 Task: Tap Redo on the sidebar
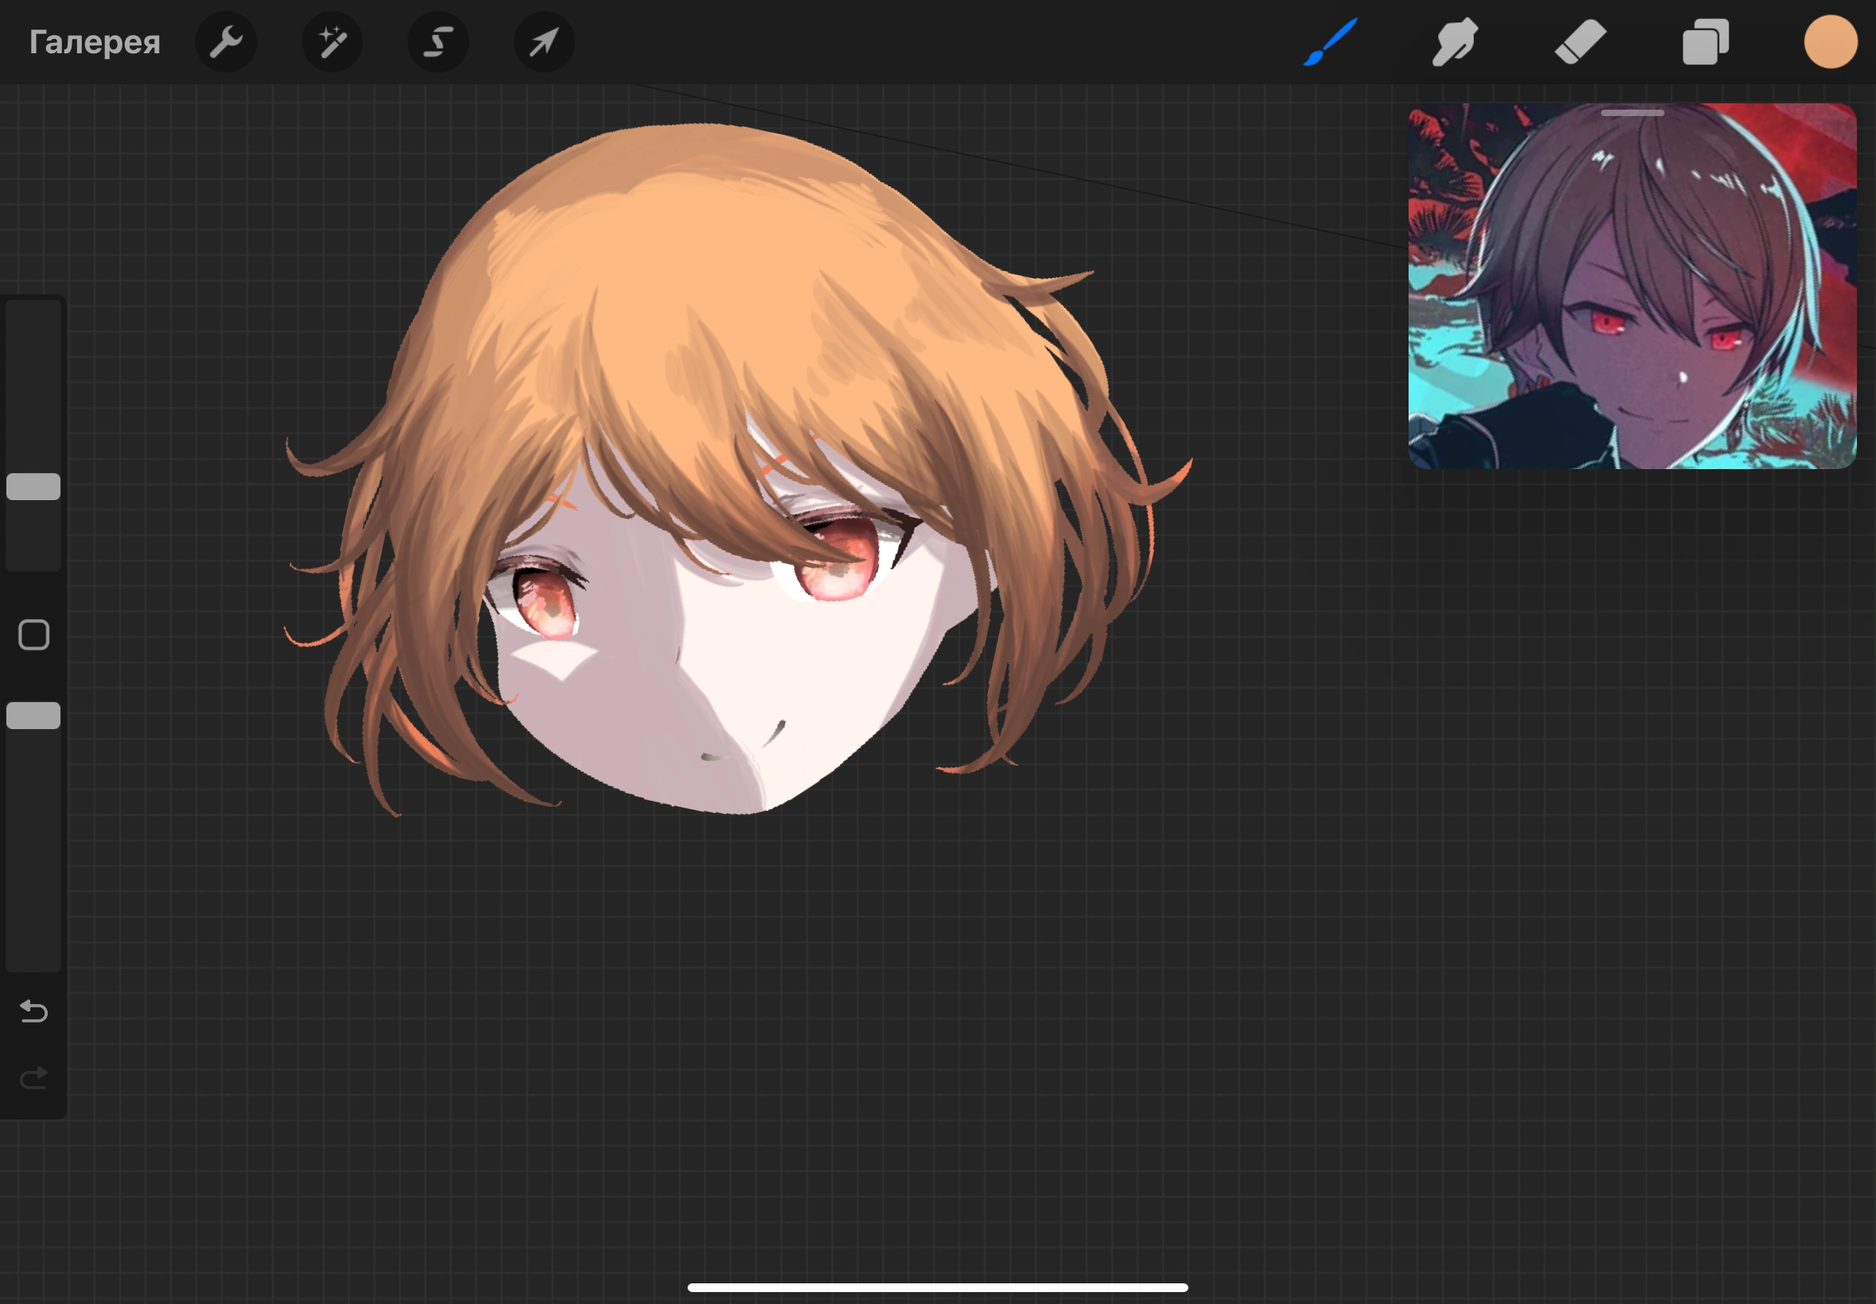[x=33, y=1077]
